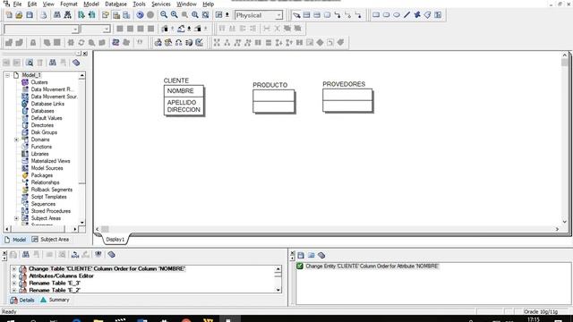This screenshot has height=322, width=573.
Task: Click the binoculars icon in Model Explorer toolbar
Action: click(53, 63)
